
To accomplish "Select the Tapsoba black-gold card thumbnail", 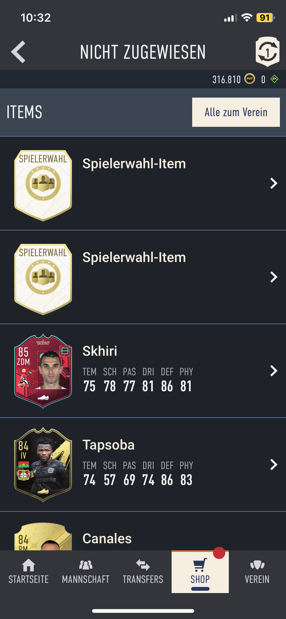I will (x=43, y=464).
